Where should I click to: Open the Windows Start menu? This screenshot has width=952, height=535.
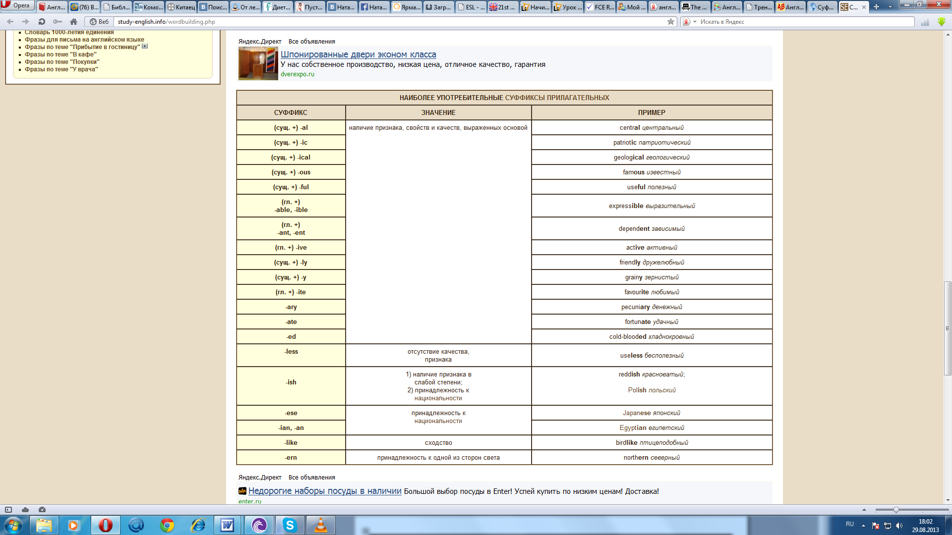coord(13,525)
